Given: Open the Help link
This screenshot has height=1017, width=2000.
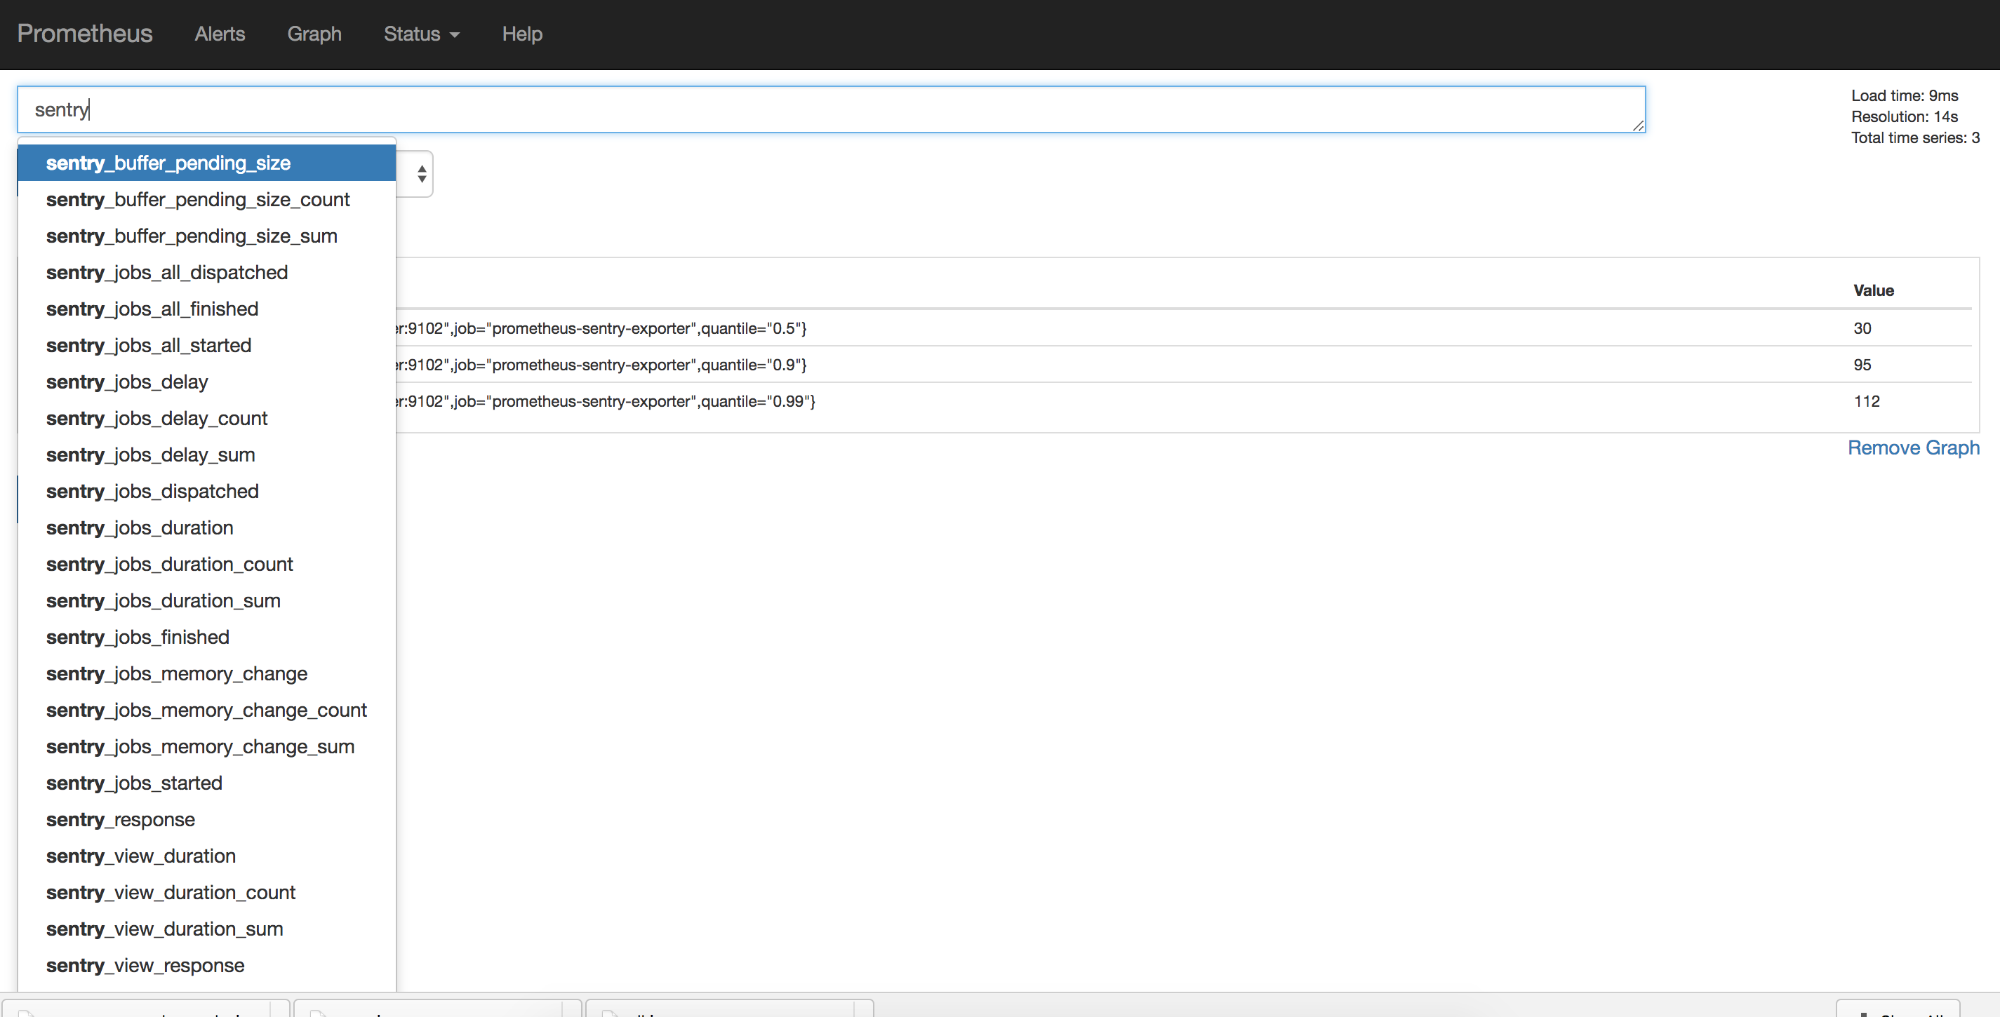Looking at the screenshot, I should [x=521, y=34].
